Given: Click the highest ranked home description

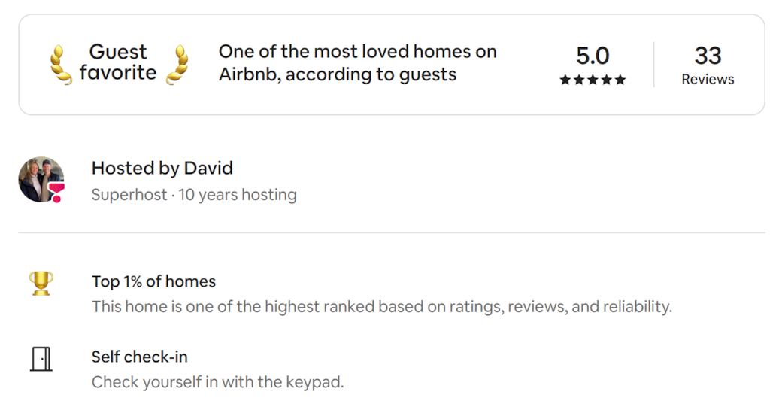Looking at the screenshot, I should point(381,307).
